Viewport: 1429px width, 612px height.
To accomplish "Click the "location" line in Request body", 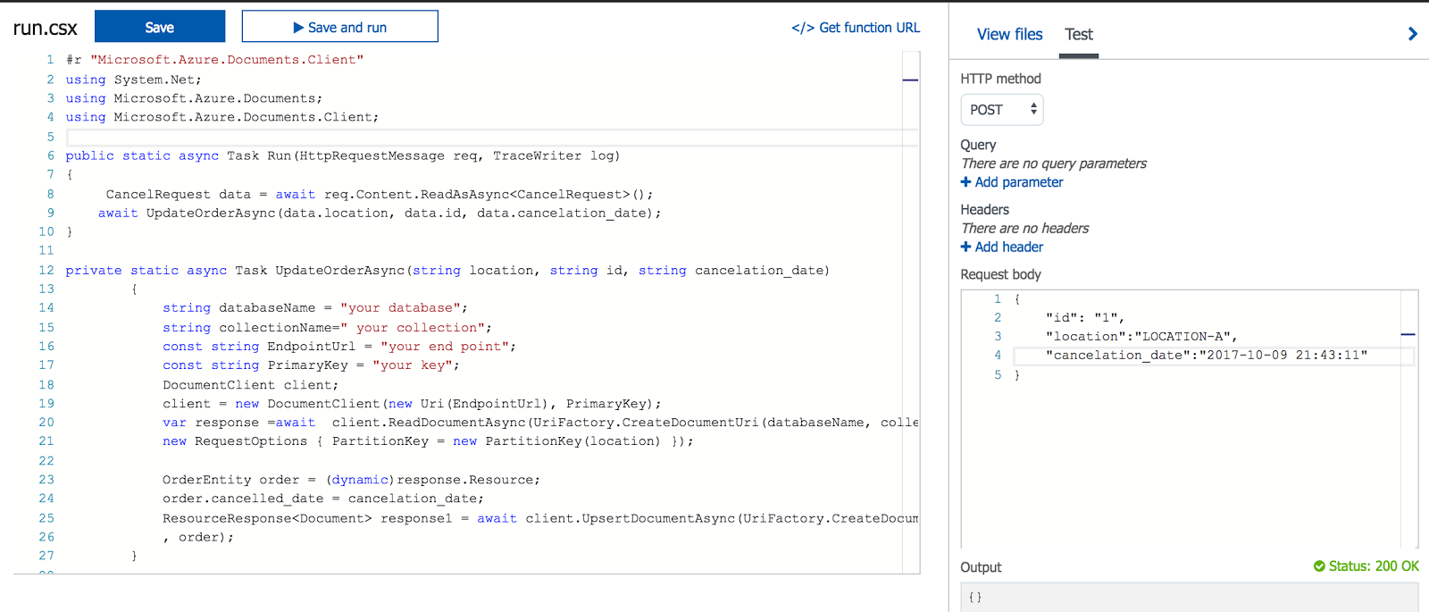I will 1141,337.
